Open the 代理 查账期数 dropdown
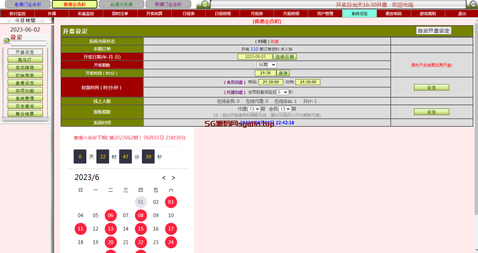 coord(254,109)
